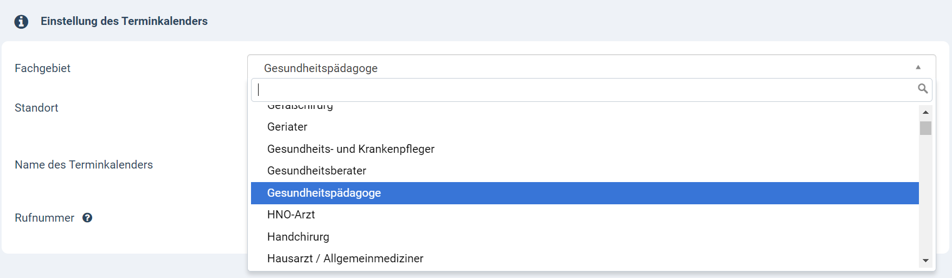Select the Gesundheitsberater option

[x=317, y=171]
